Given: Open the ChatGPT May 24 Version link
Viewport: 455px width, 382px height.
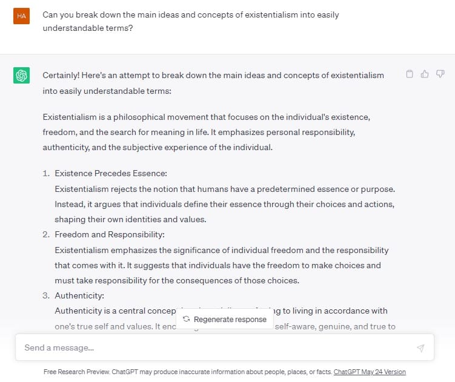Looking at the screenshot, I should tap(370, 372).
